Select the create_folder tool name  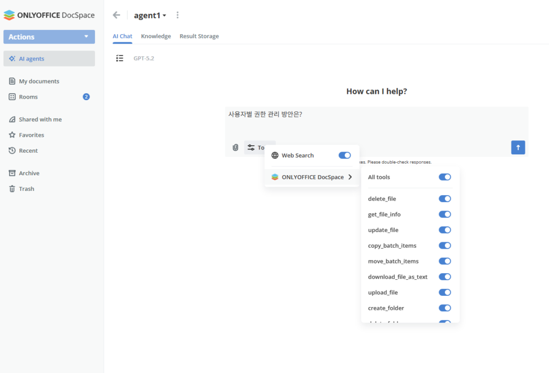pos(386,308)
